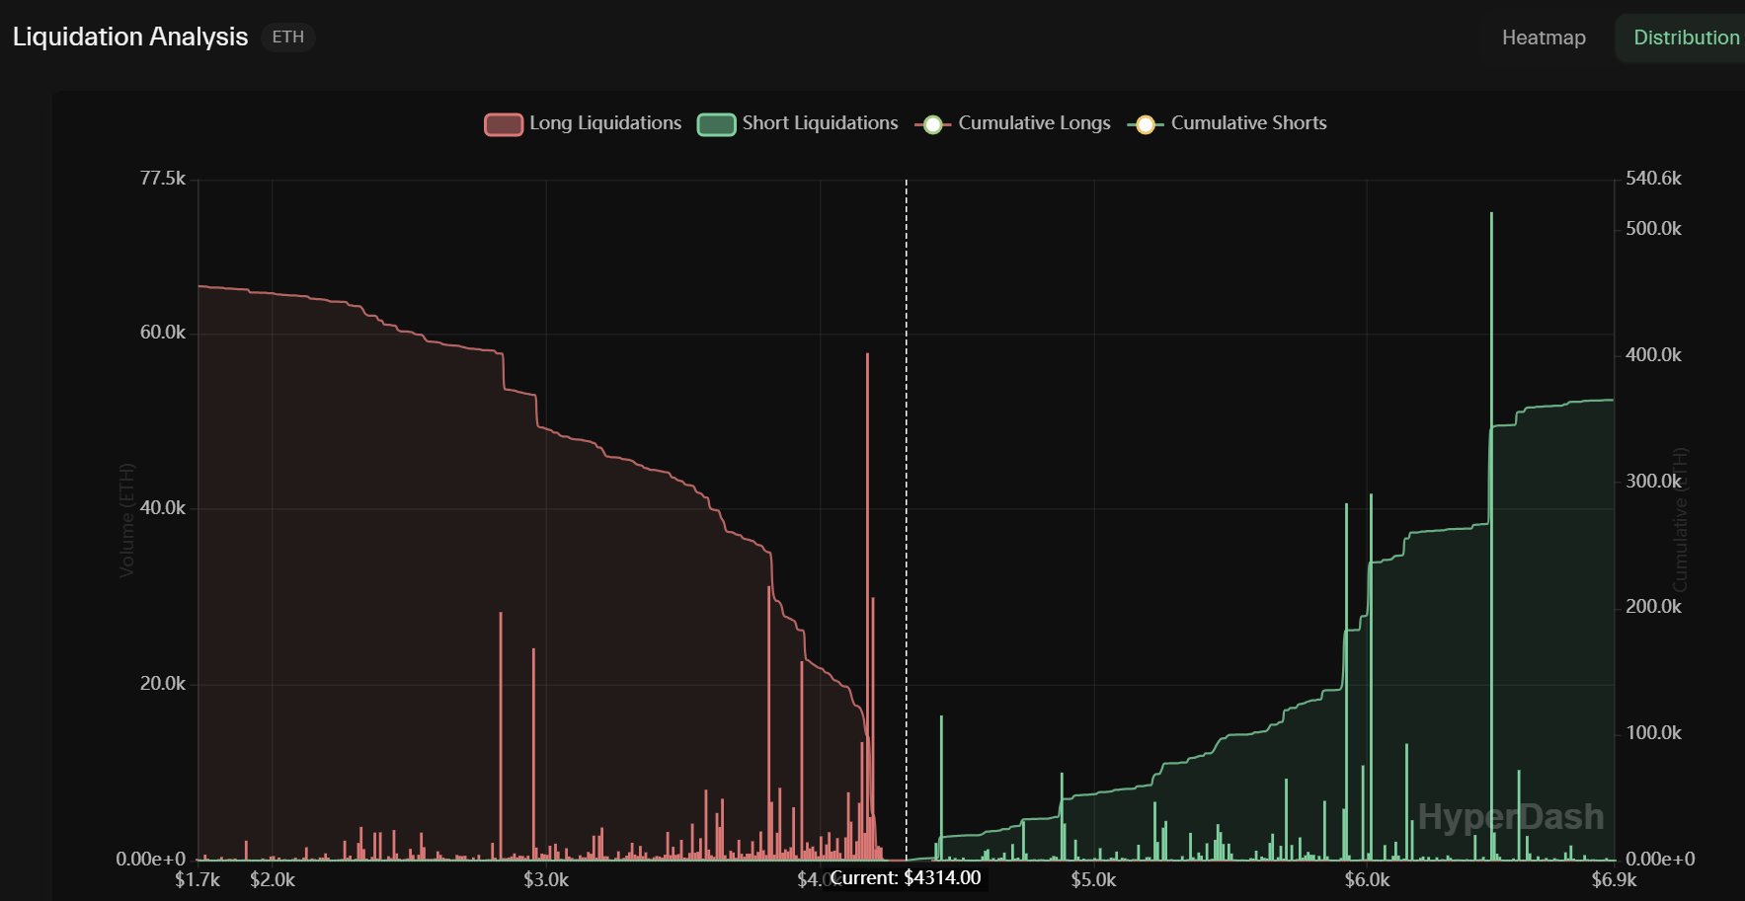Click the 77.5k left axis label

[x=163, y=179]
